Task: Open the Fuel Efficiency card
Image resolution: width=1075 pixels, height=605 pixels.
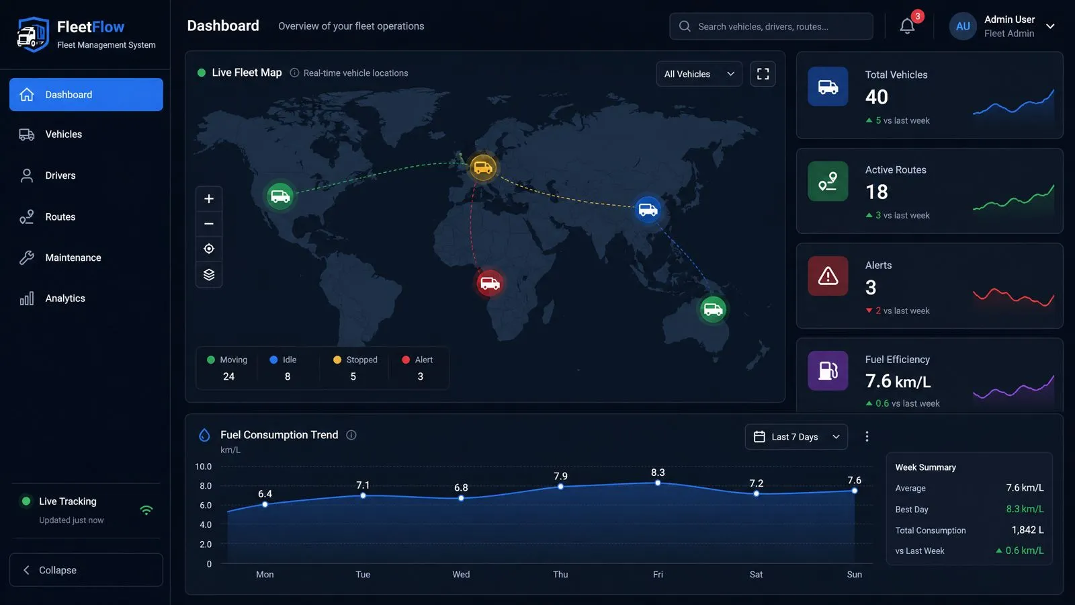Action: (929, 375)
